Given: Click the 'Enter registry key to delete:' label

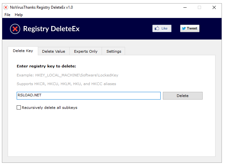Looking at the screenshot, I should 46,66.
